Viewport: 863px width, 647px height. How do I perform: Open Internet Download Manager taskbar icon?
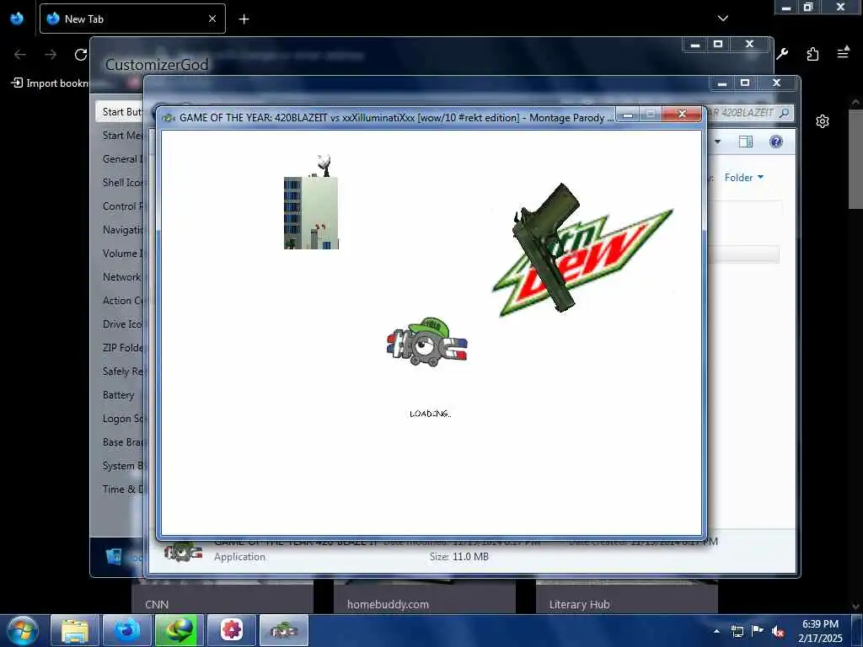(180, 630)
